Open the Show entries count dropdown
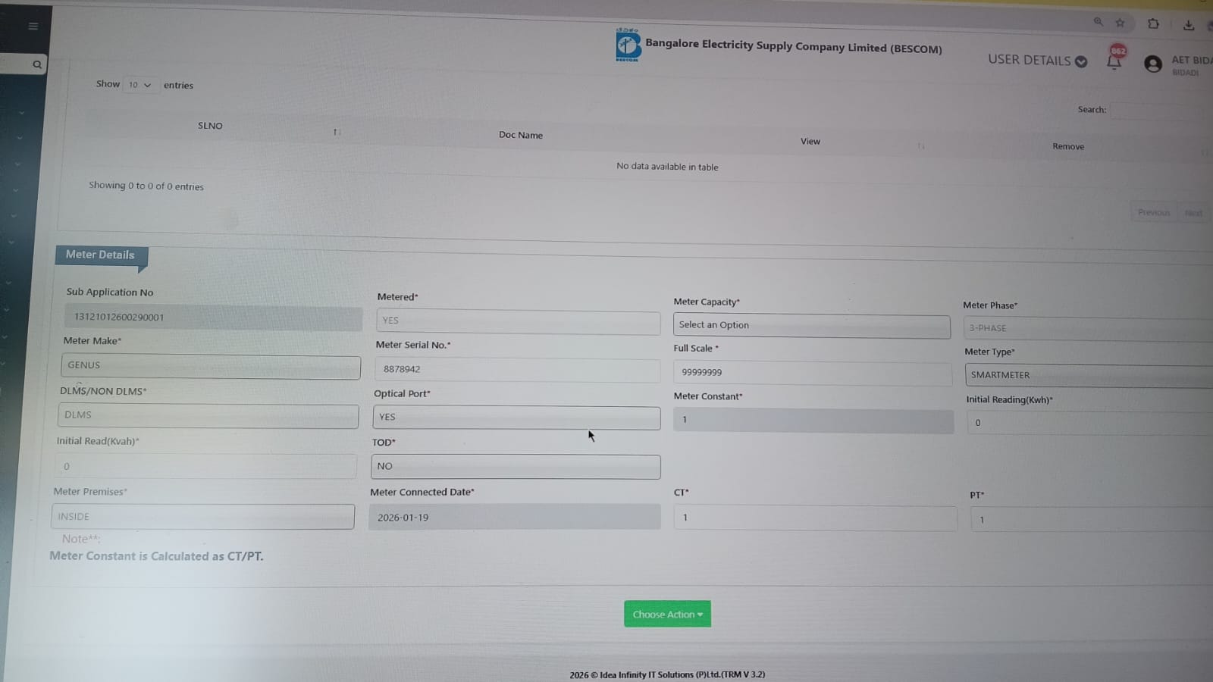1213x682 pixels. click(x=139, y=85)
